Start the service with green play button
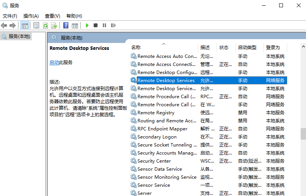Screen dimensions: 306x196 pyautogui.click(x=87, y=25)
